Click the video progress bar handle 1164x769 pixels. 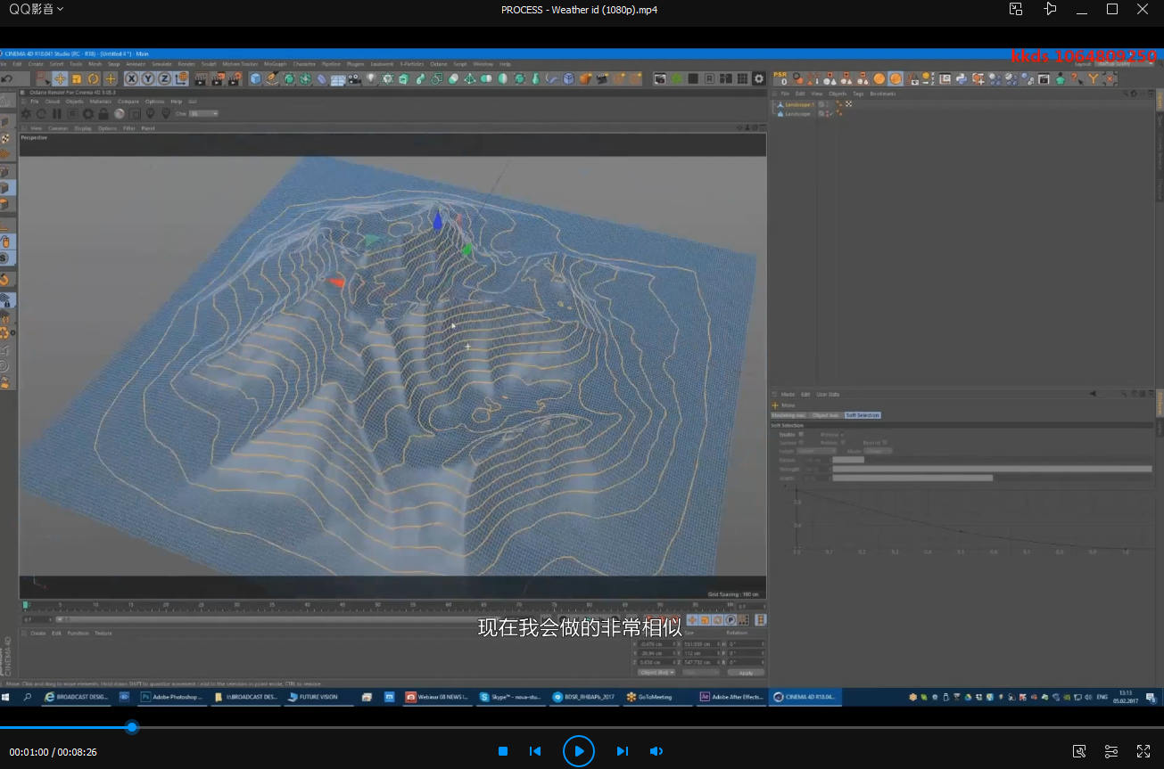click(x=132, y=727)
